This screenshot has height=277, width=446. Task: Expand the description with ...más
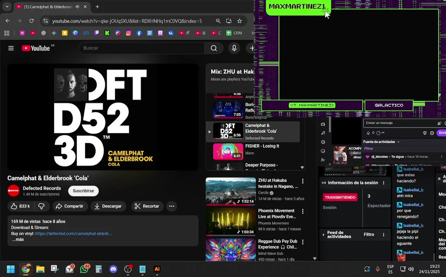(18, 240)
